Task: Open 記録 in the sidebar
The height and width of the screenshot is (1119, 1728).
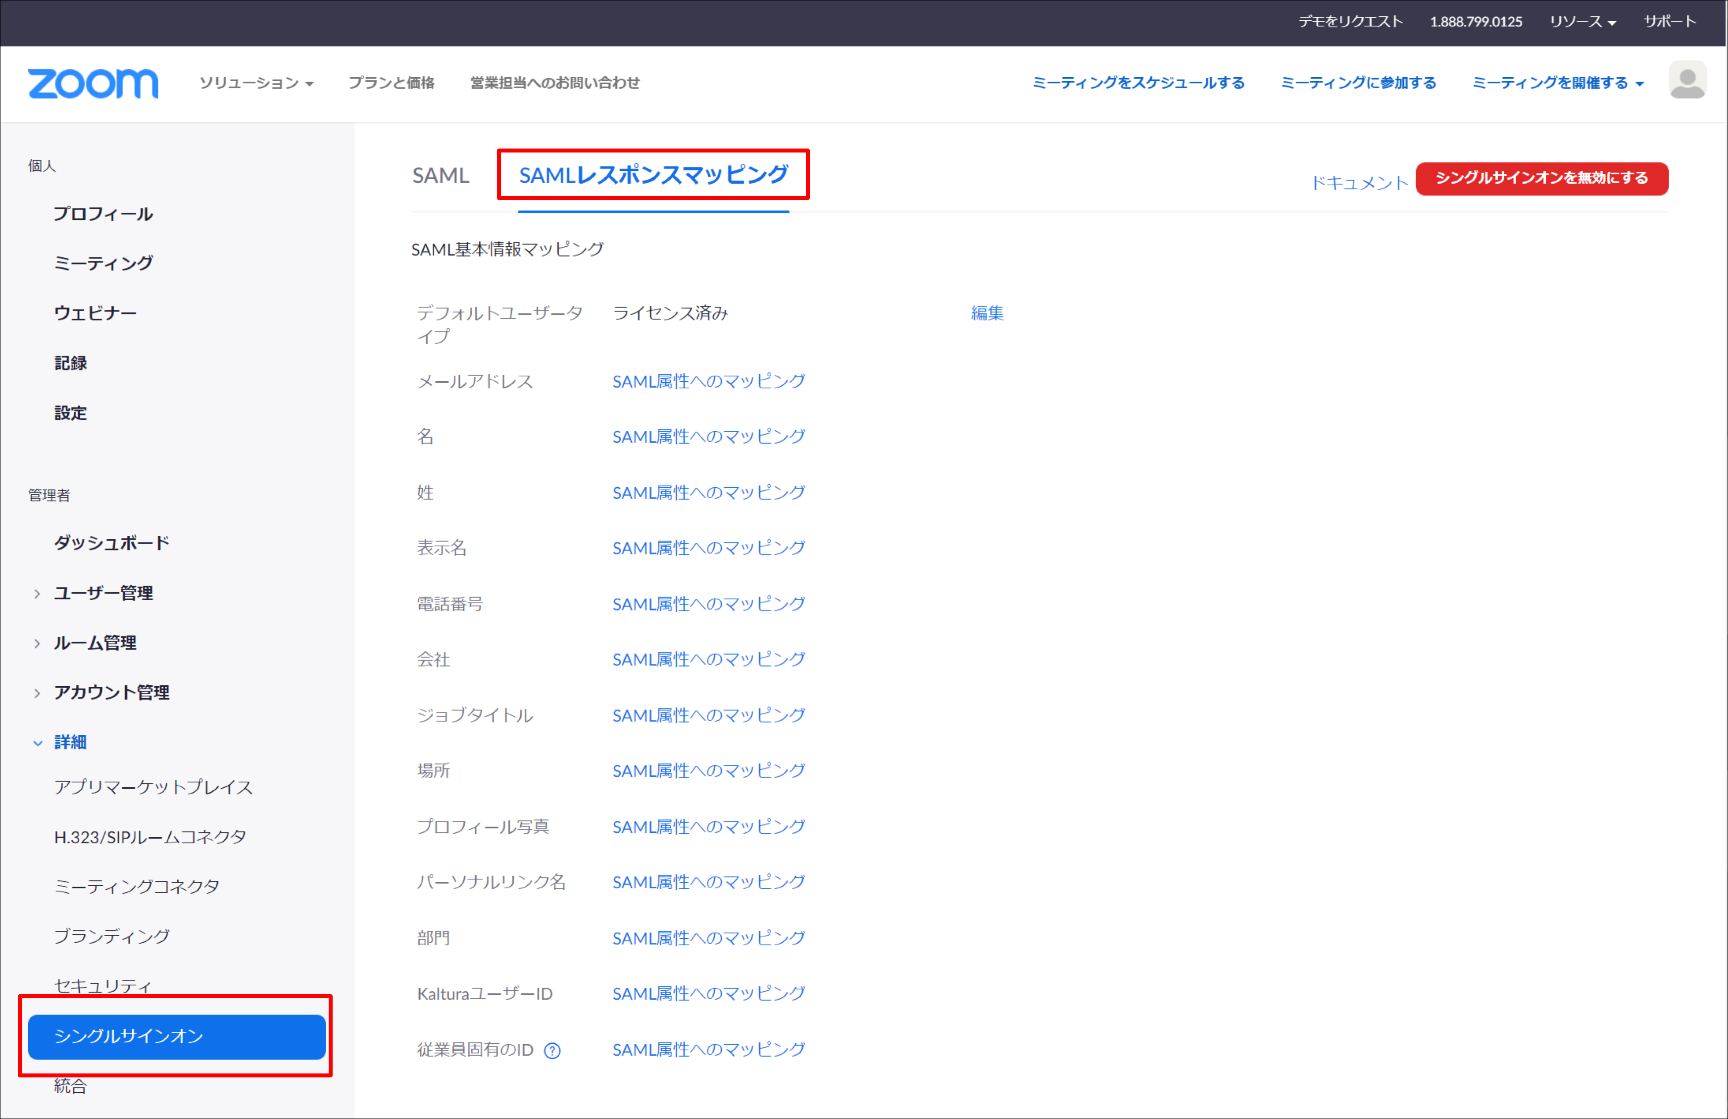Action: pos(70,363)
